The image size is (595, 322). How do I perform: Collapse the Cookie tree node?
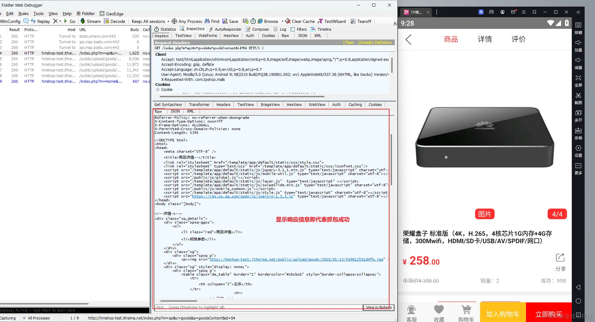click(158, 89)
